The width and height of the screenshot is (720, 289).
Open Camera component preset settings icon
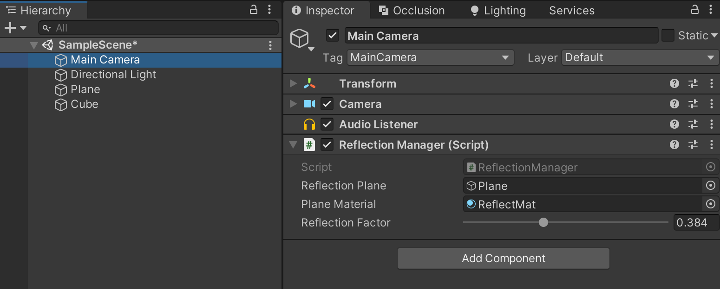click(x=693, y=104)
